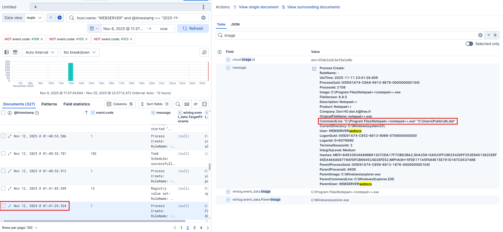Viewport: 503px width, 232px height.
Task: Toggle the sidebar panel icon
Action: [7, 52]
